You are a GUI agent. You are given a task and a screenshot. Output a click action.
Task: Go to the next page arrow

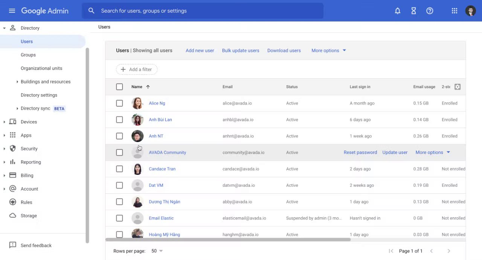pos(449,251)
